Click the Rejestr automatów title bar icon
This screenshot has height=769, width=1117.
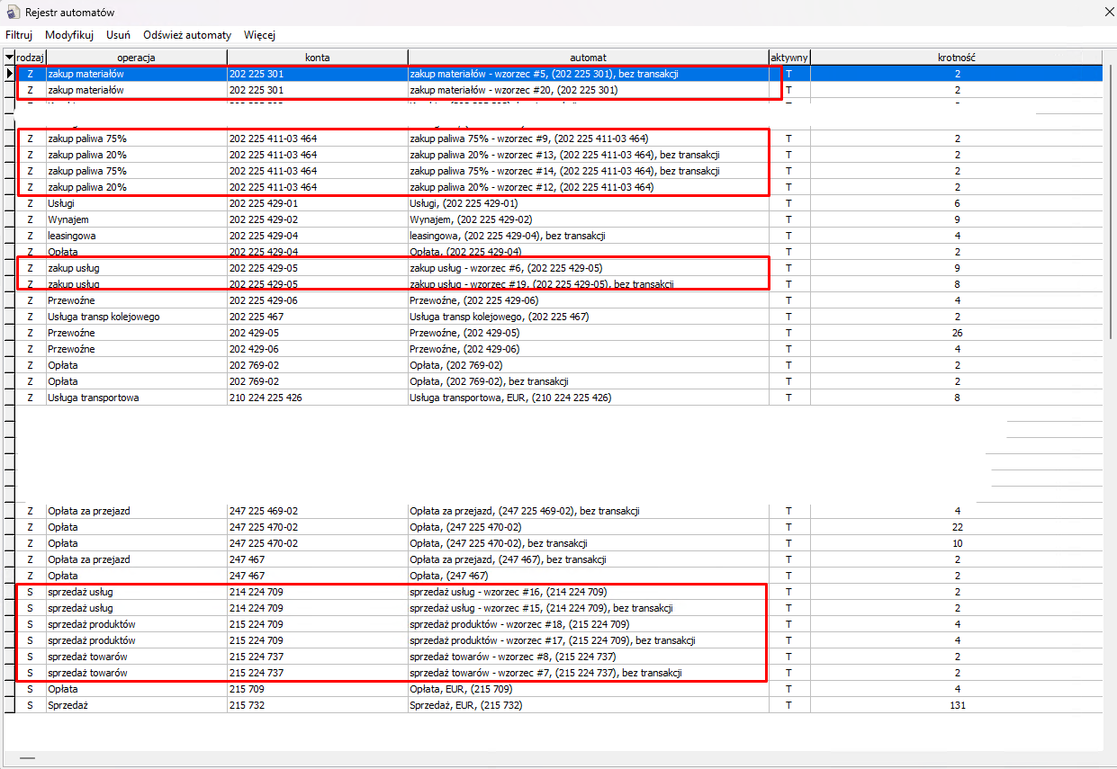pos(13,13)
